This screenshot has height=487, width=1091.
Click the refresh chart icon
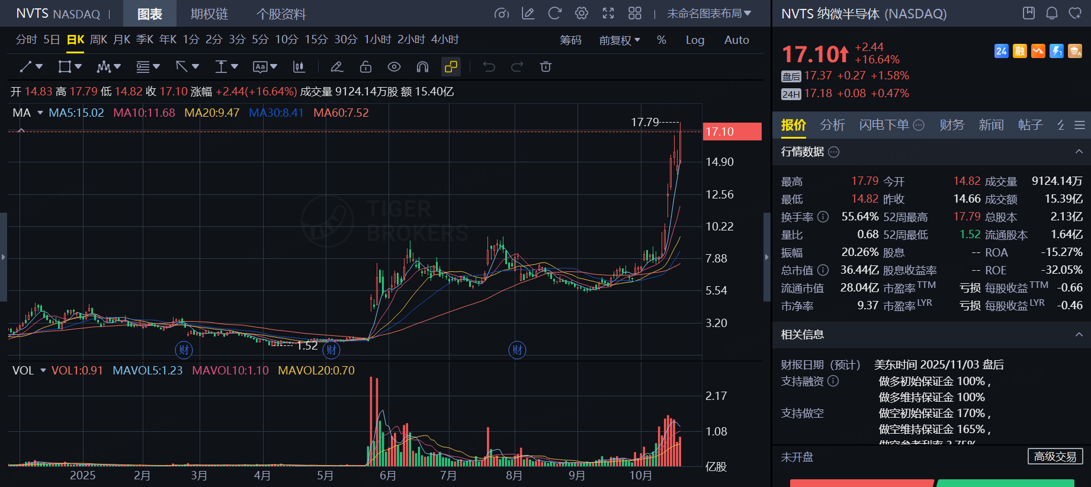point(554,13)
